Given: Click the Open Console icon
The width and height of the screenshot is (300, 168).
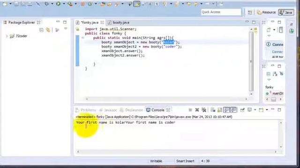Looking at the screenshot, I should [x=261, y=110].
